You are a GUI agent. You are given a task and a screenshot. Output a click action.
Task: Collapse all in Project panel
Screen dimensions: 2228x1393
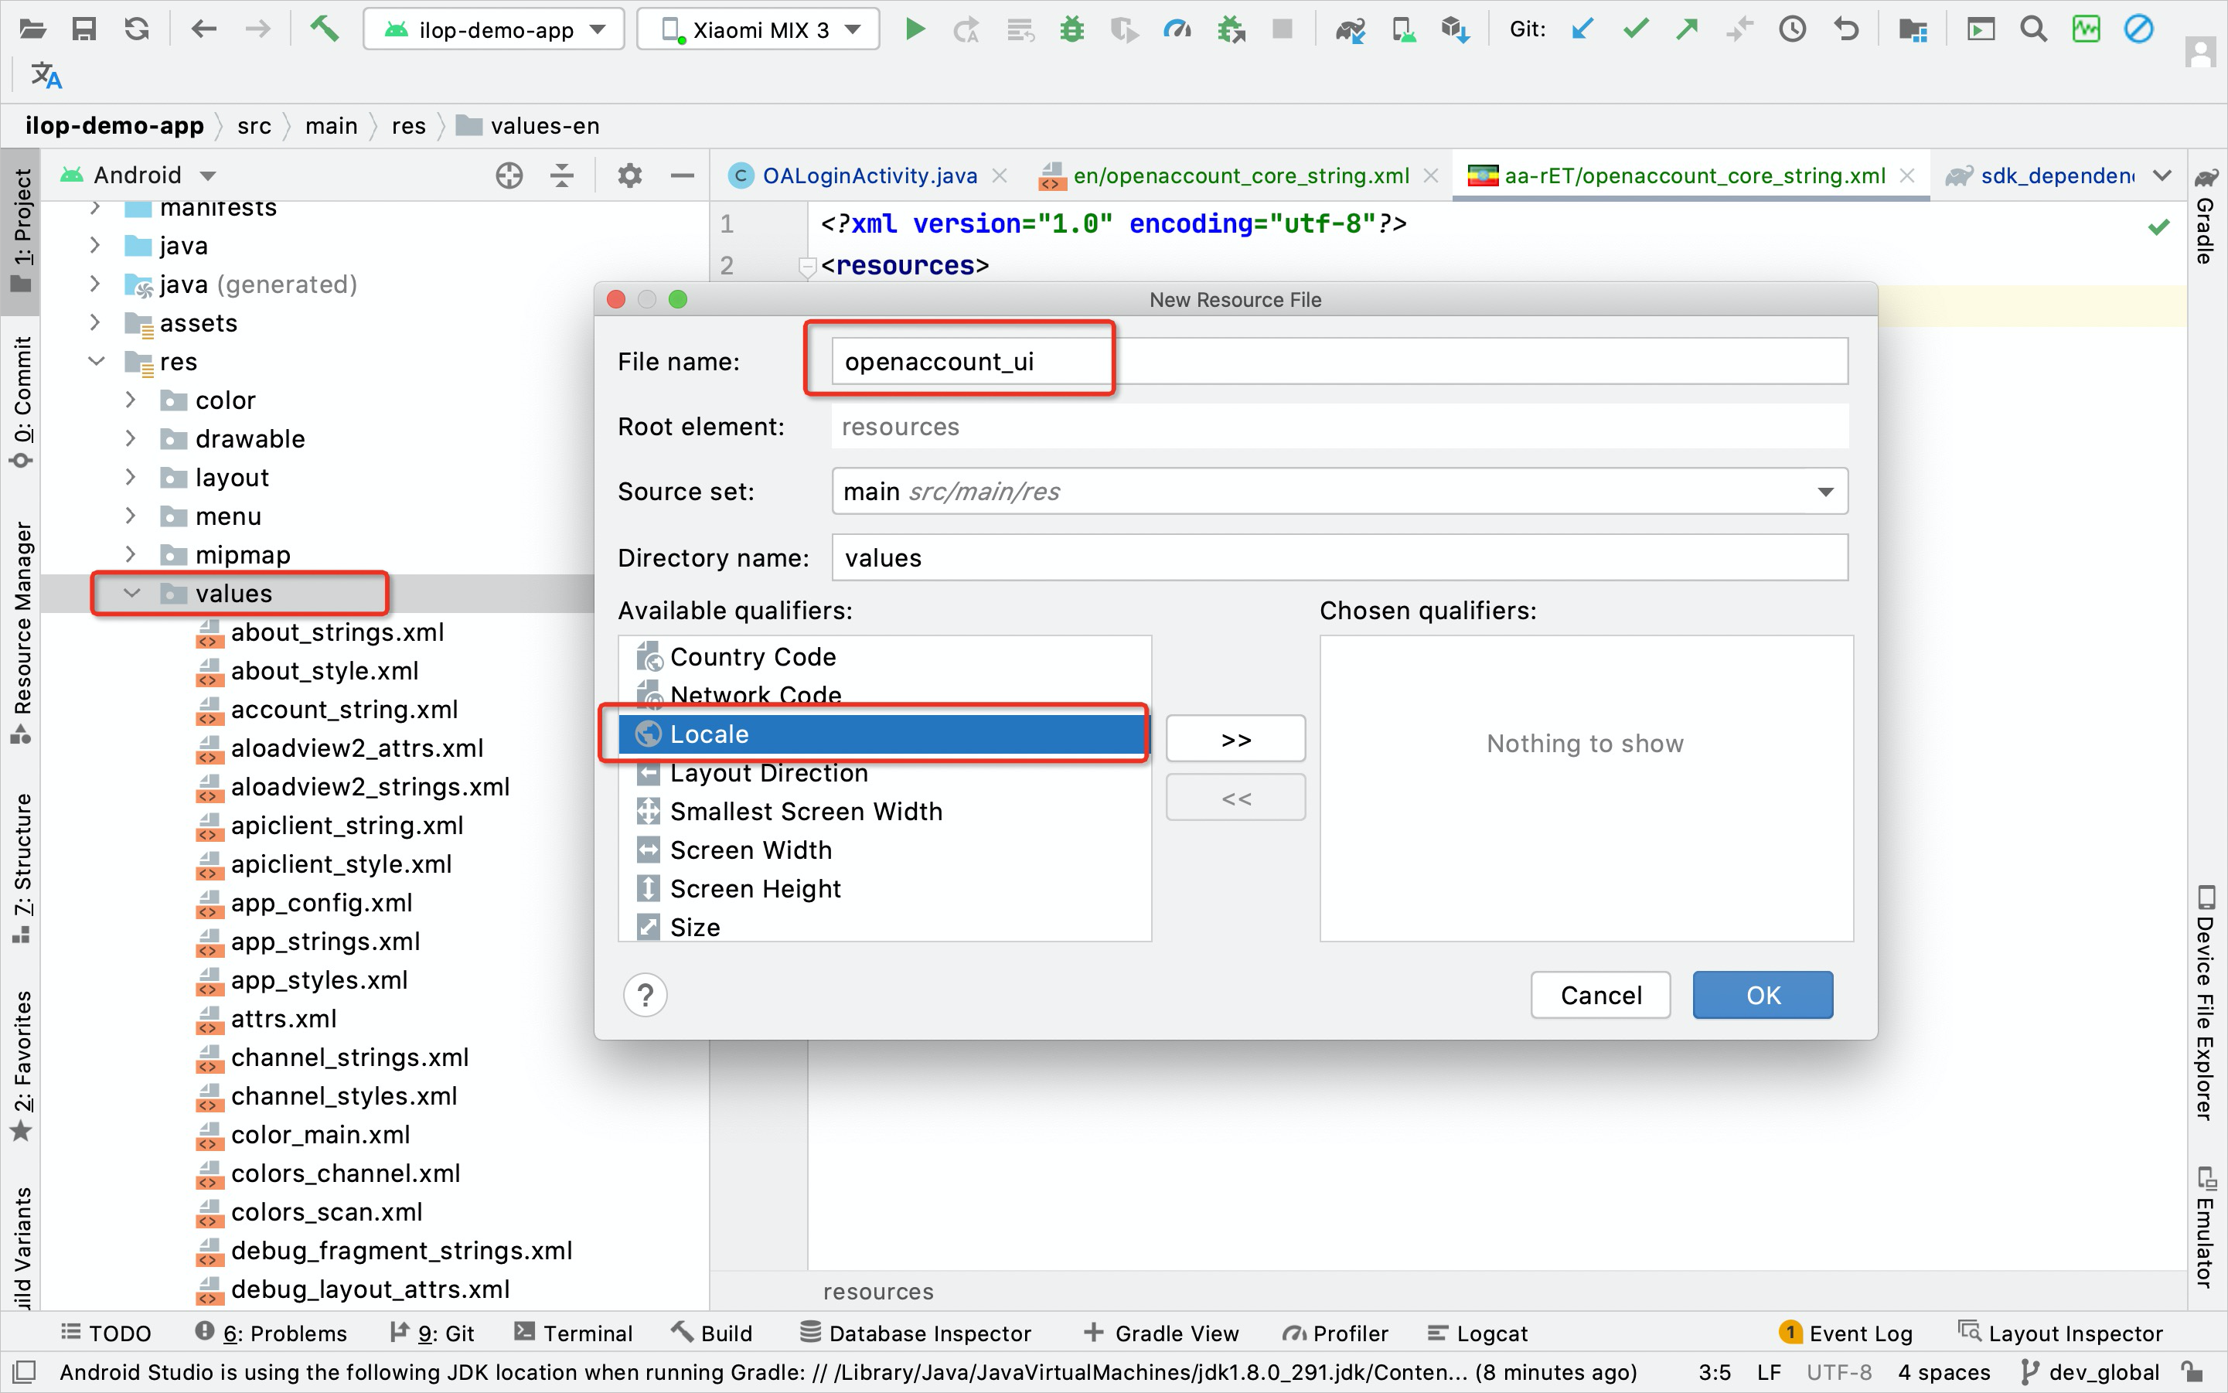pyautogui.click(x=561, y=175)
